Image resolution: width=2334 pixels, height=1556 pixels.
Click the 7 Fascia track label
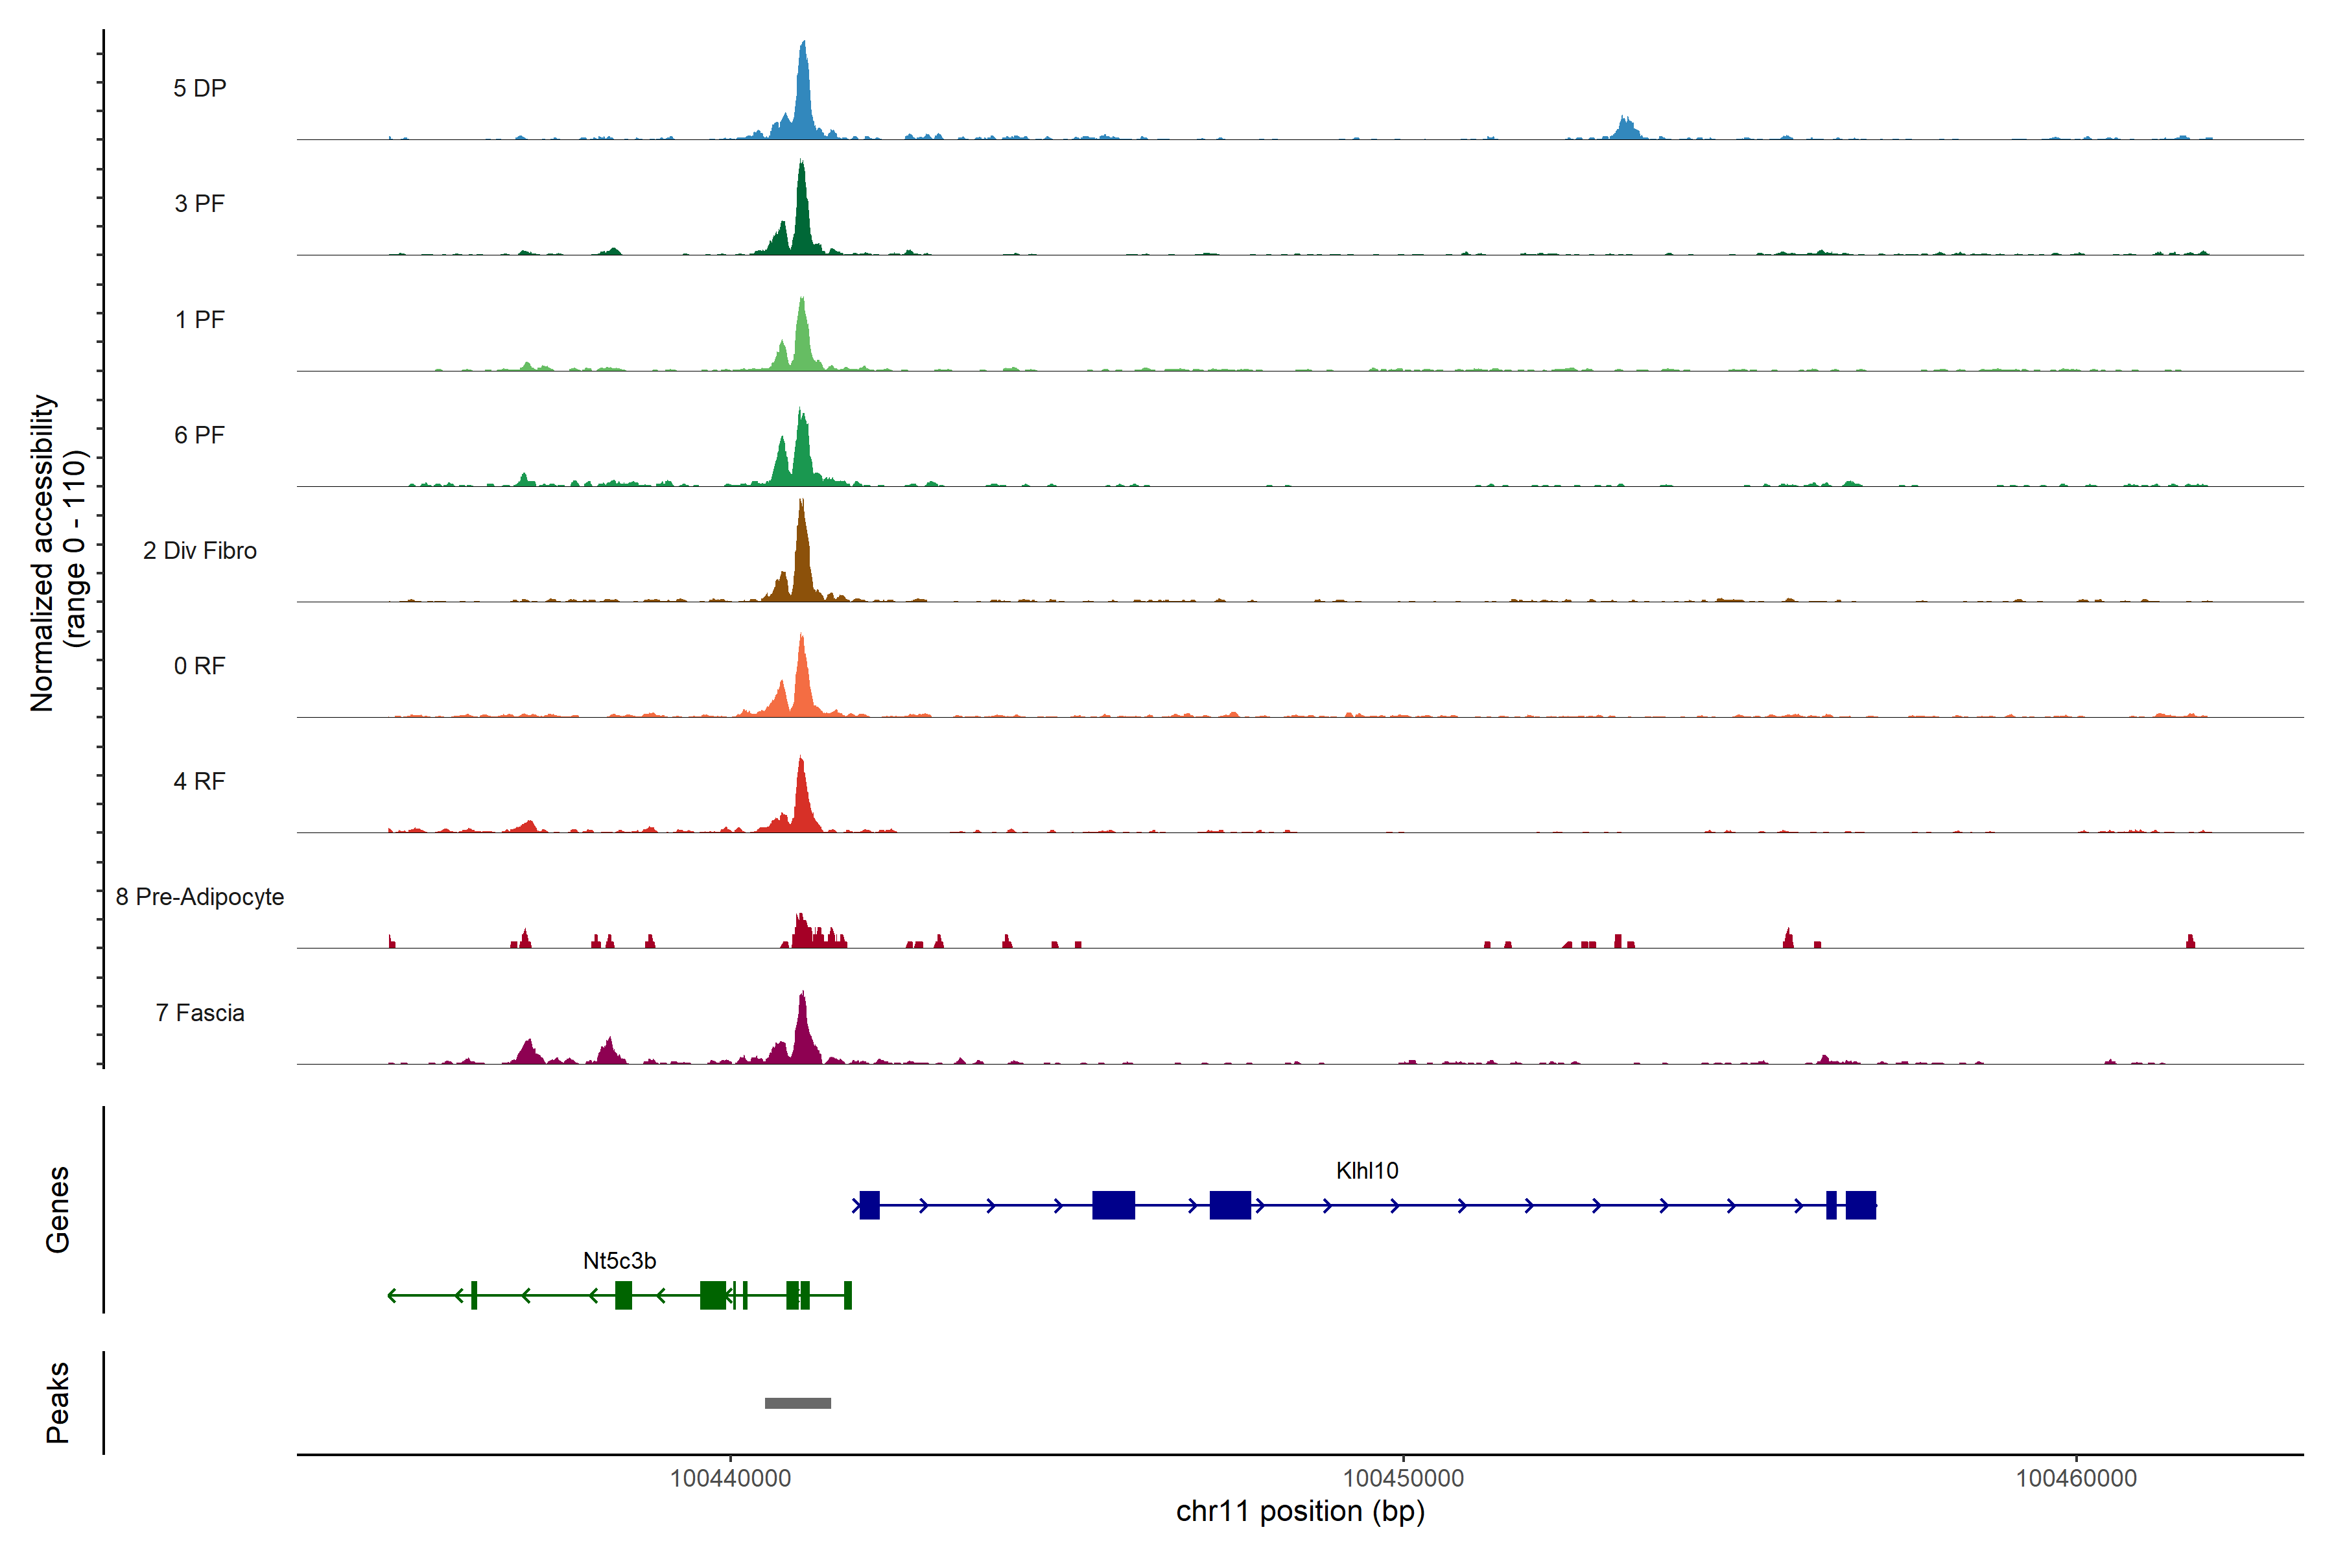point(200,1012)
